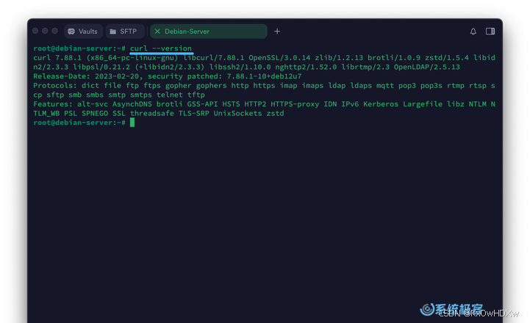Open notifications bell icon

point(473,32)
